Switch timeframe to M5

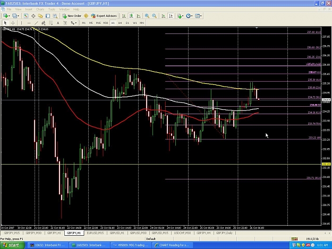pos(91,23)
